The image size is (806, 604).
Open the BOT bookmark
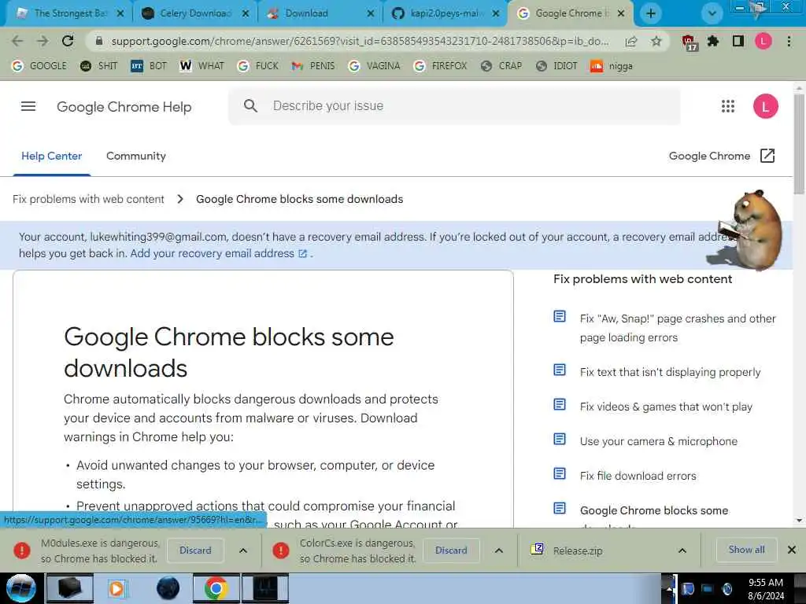pyautogui.click(x=149, y=66)
